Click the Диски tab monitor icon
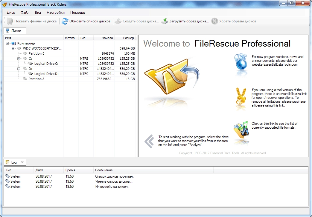 pyautogui.click(x=7, y=30)
